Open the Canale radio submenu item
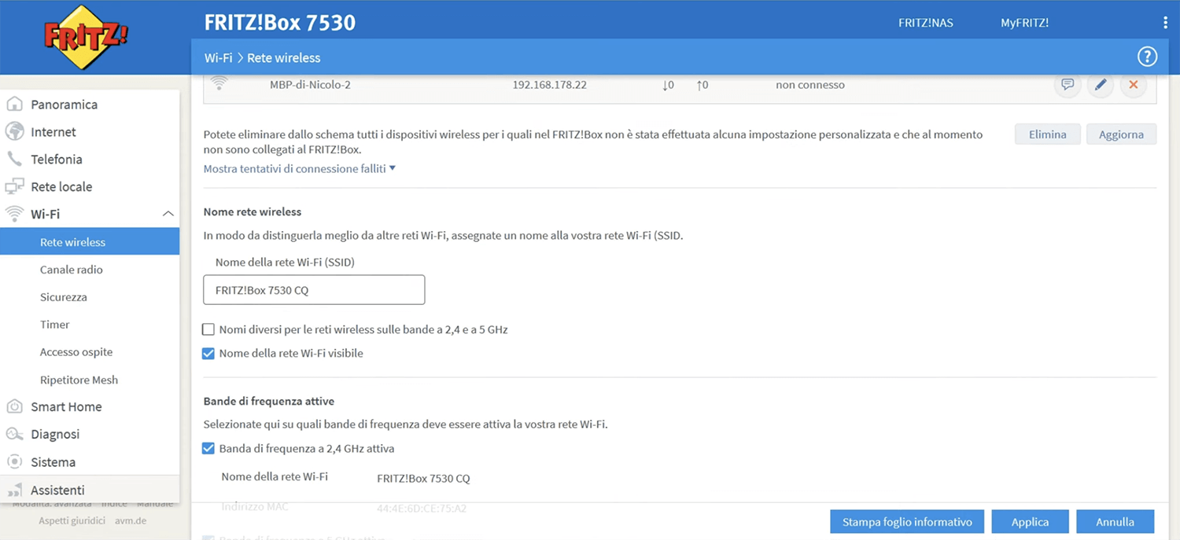1180x540 pixels. [x=72, y=270]
